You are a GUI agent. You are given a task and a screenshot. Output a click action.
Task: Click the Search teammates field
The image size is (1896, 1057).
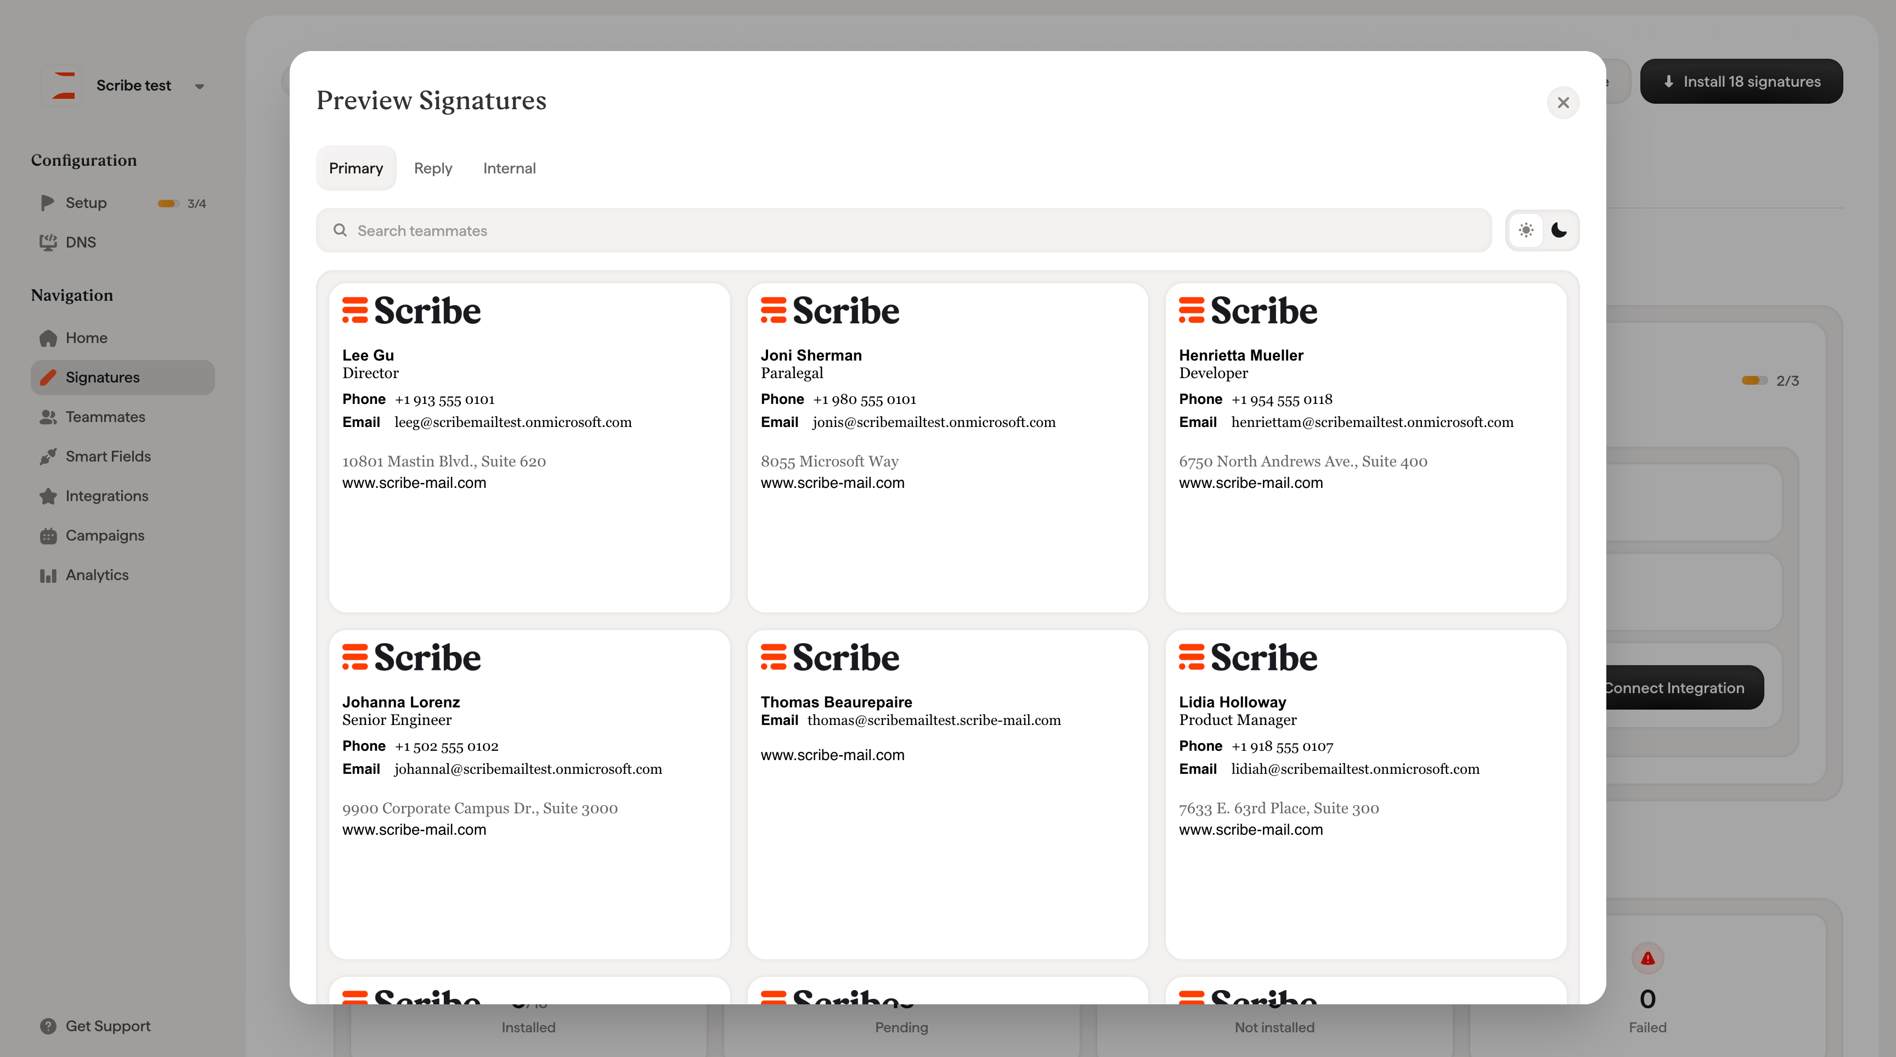[x=903, y=230]
